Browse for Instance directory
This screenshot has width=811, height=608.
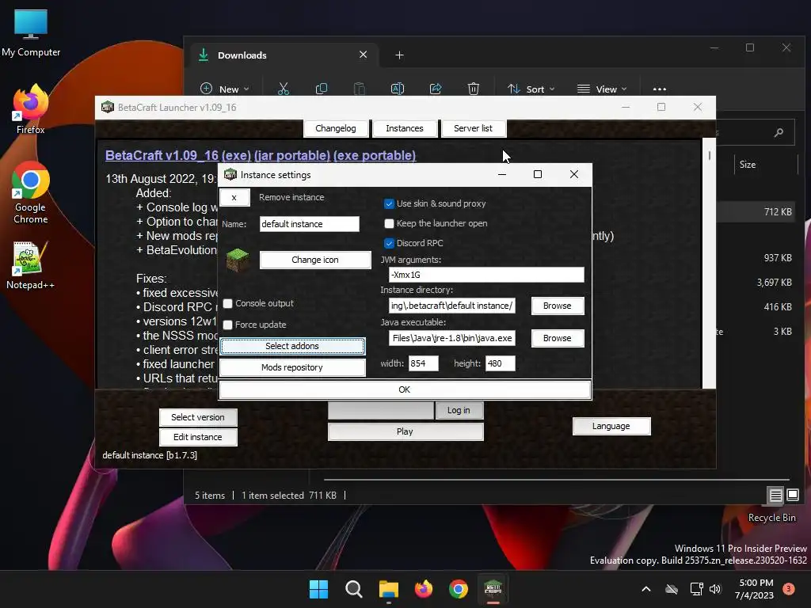(x=557, y=306)
